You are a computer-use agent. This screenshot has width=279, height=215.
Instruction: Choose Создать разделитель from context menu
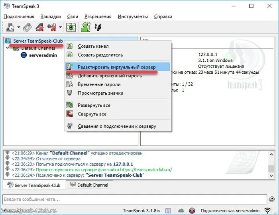coord(118,55)
